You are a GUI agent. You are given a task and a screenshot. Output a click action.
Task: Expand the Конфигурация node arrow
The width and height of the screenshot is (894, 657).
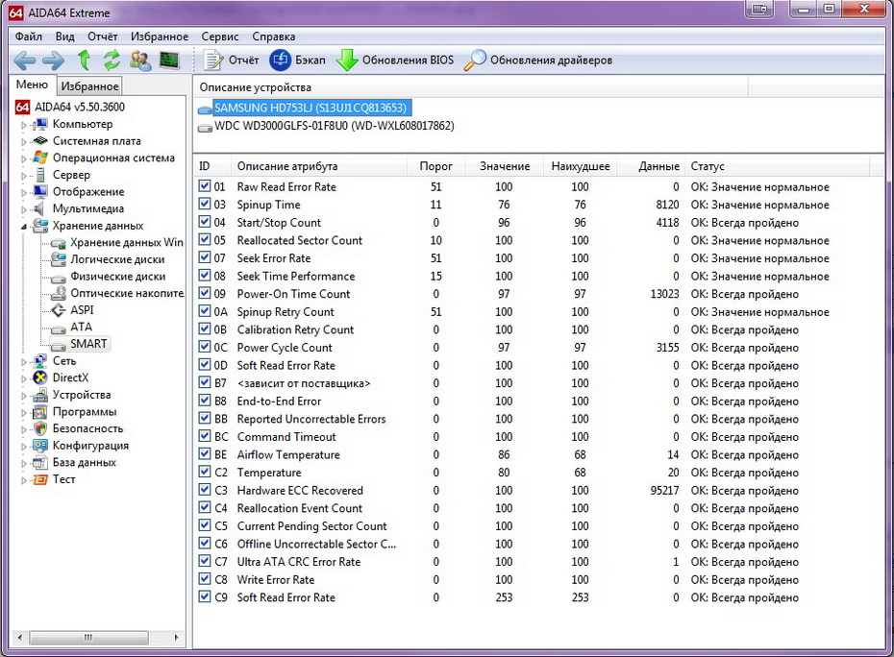click(x=24, y=447)
